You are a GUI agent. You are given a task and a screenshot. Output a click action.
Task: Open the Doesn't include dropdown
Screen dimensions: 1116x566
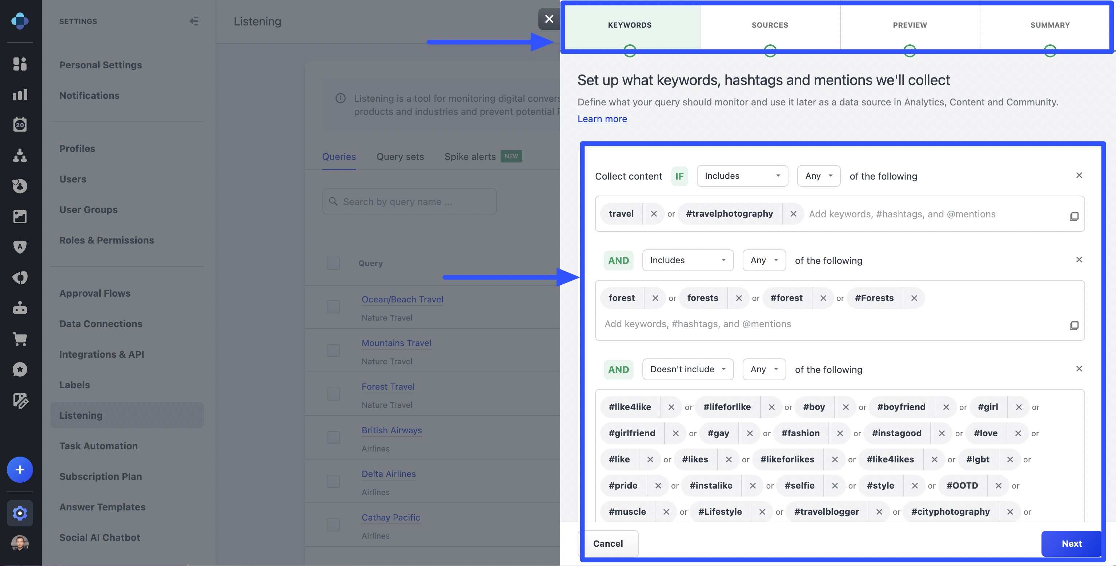coord(687,369)
